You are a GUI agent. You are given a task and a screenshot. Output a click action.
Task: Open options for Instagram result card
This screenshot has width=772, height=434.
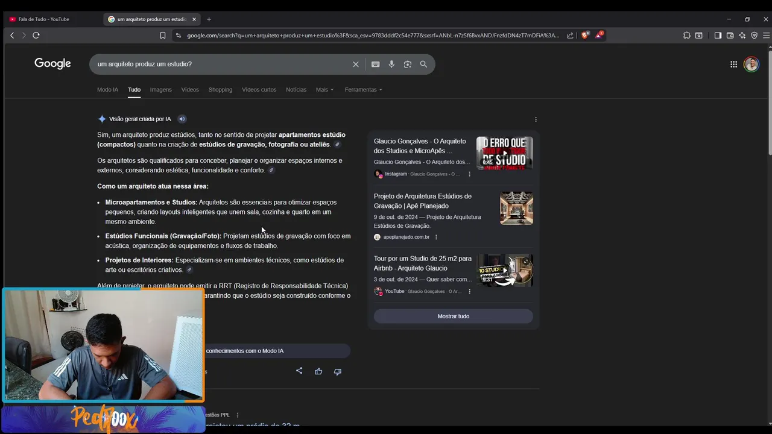click(470, 174)
